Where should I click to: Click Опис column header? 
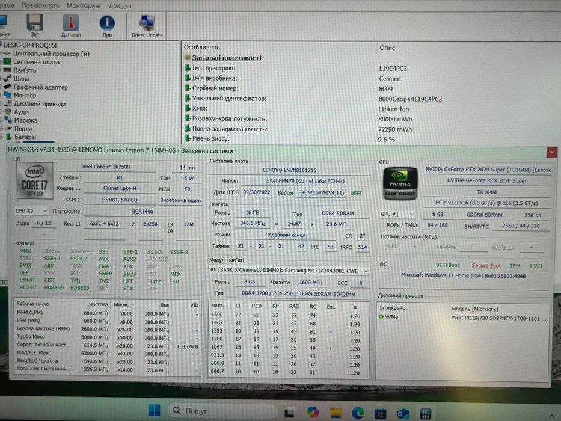[x=387, y=48]
